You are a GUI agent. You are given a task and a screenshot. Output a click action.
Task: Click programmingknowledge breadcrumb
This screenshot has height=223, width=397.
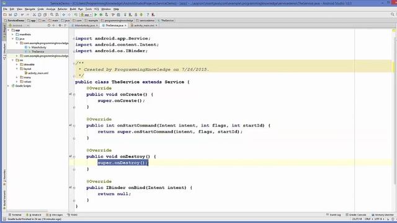(x=117, y=20)
